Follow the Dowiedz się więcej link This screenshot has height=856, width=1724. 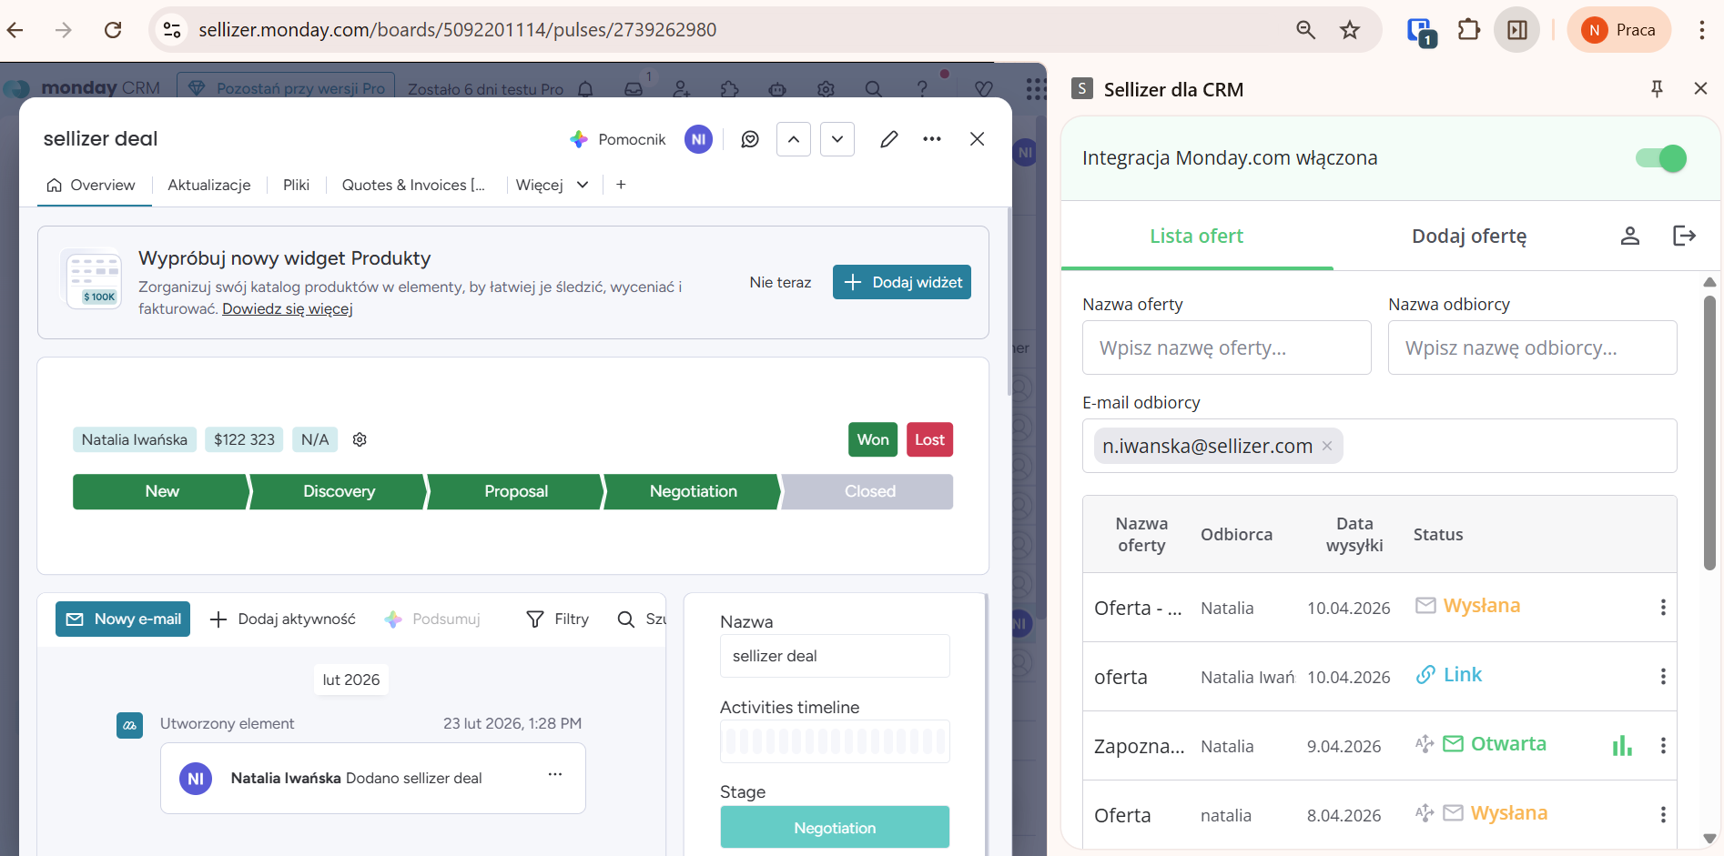click(287, 309)
